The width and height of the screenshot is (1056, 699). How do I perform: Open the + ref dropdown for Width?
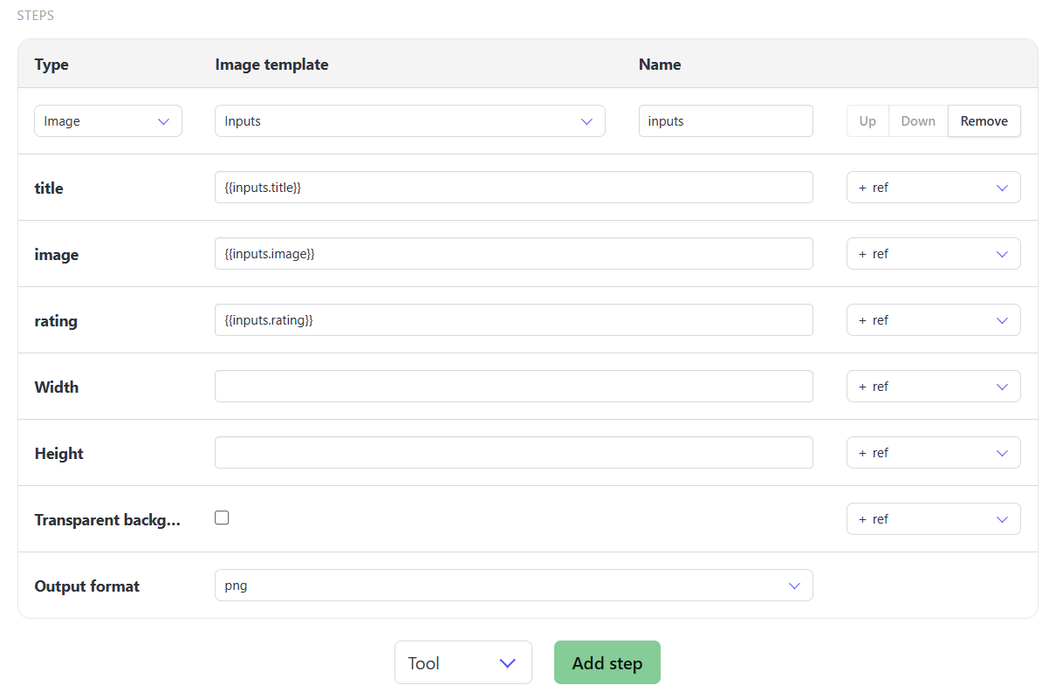point(934,387)
